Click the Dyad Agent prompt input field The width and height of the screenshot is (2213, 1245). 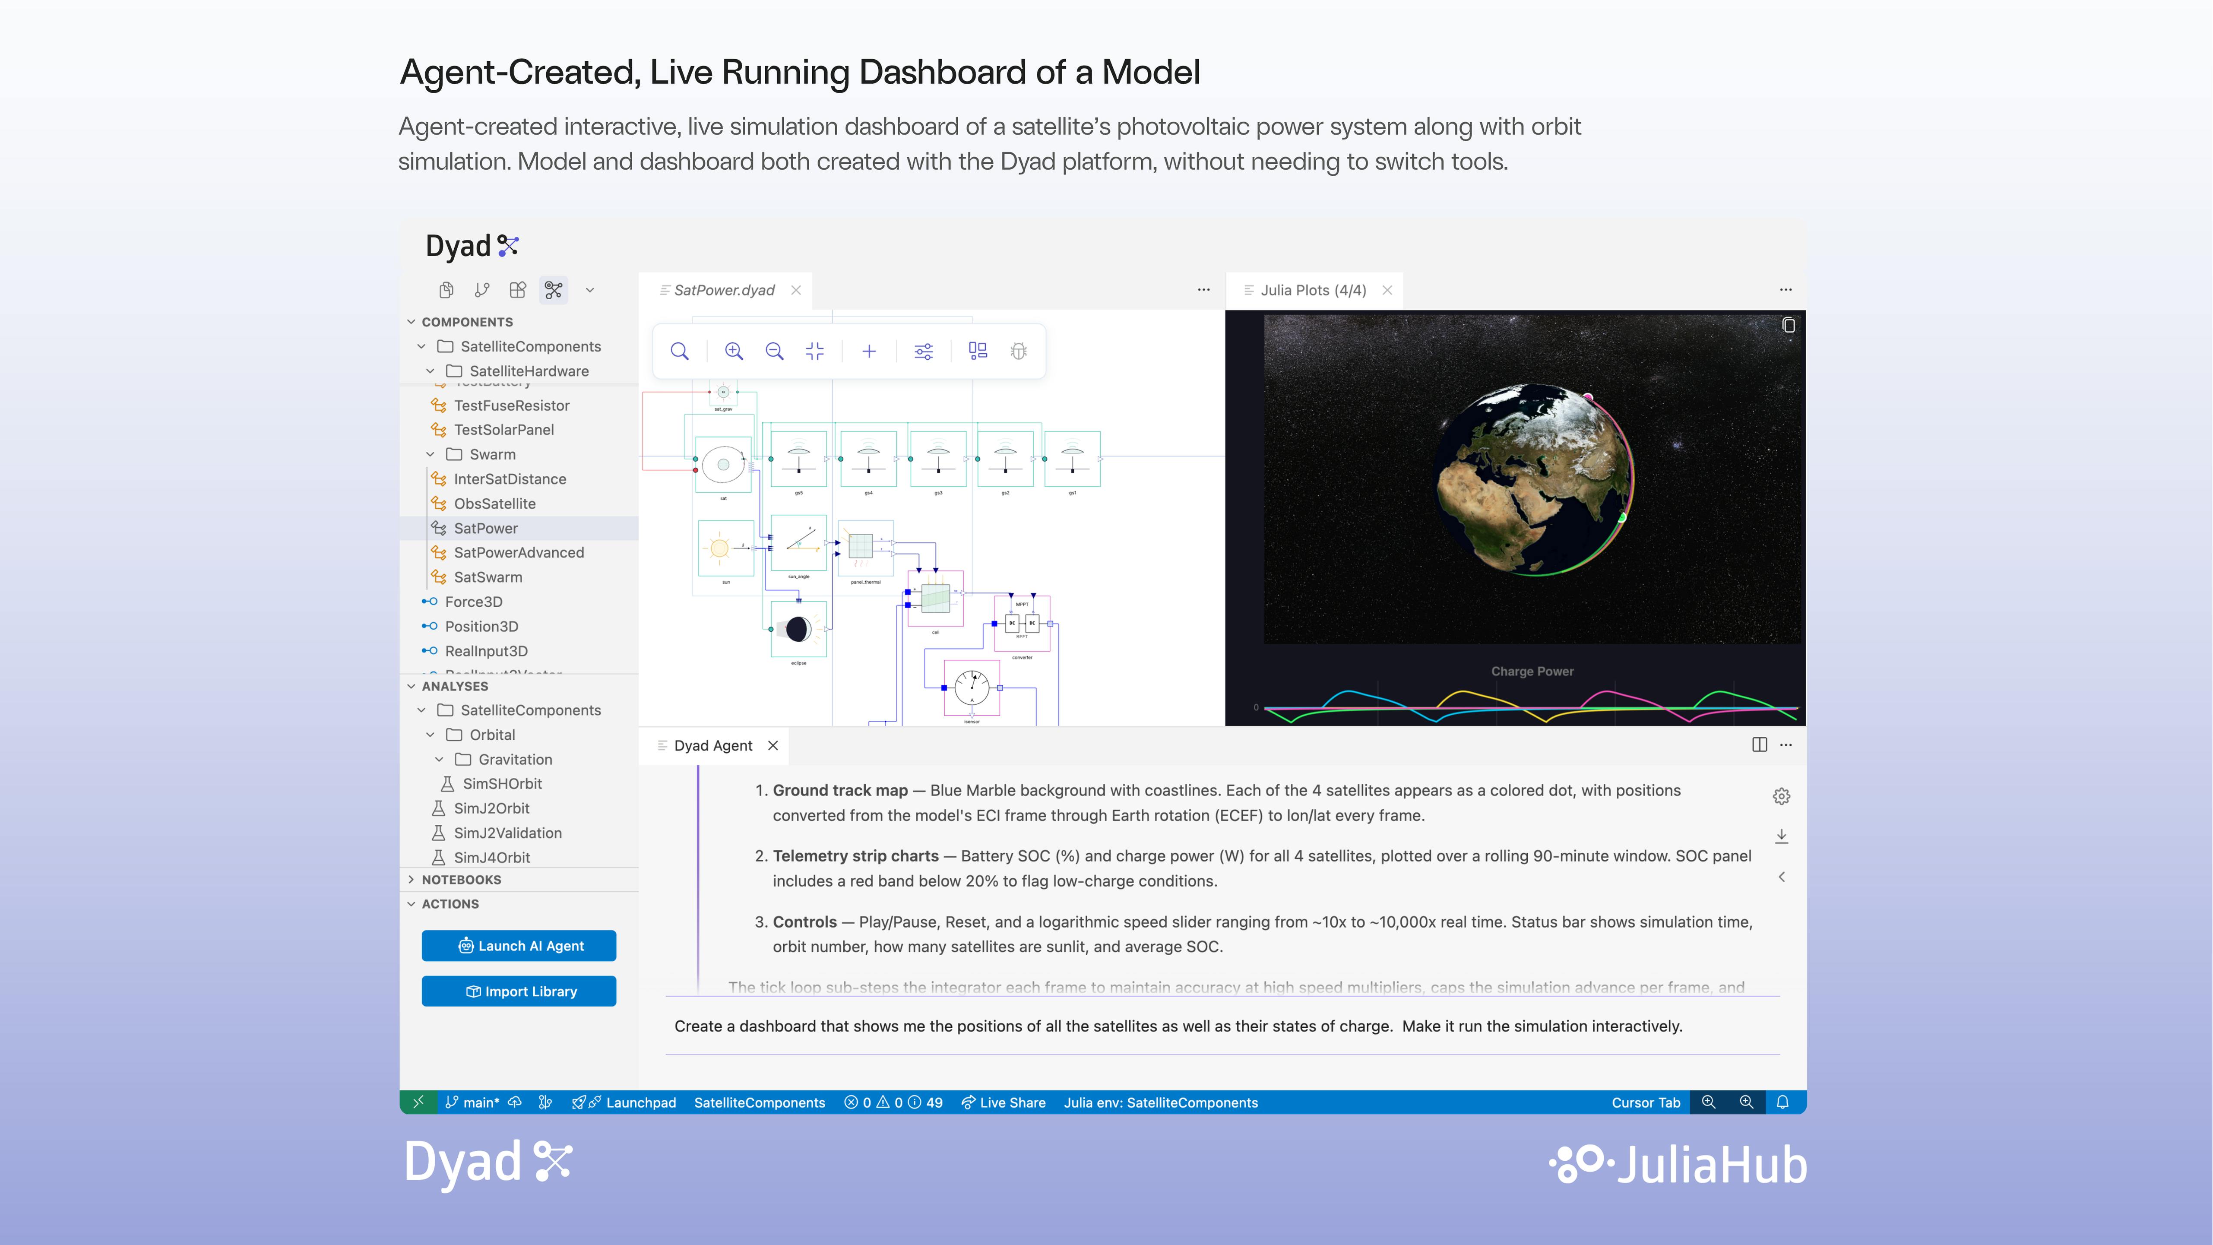coord(1222,1026)
